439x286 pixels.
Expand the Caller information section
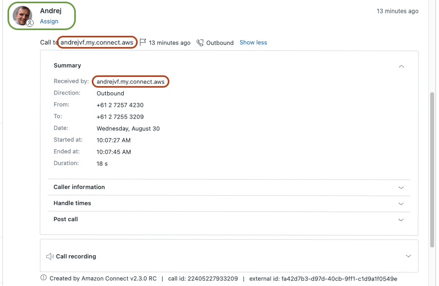[x=401, y=187]
